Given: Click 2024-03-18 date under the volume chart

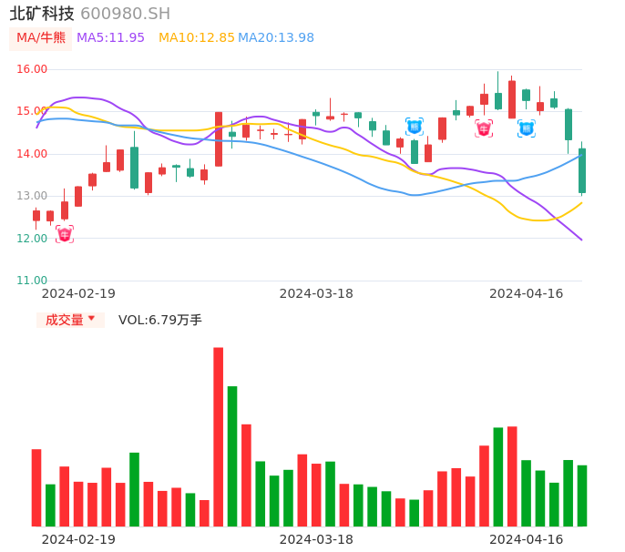Looking at the screenshot, I should 316,539.
